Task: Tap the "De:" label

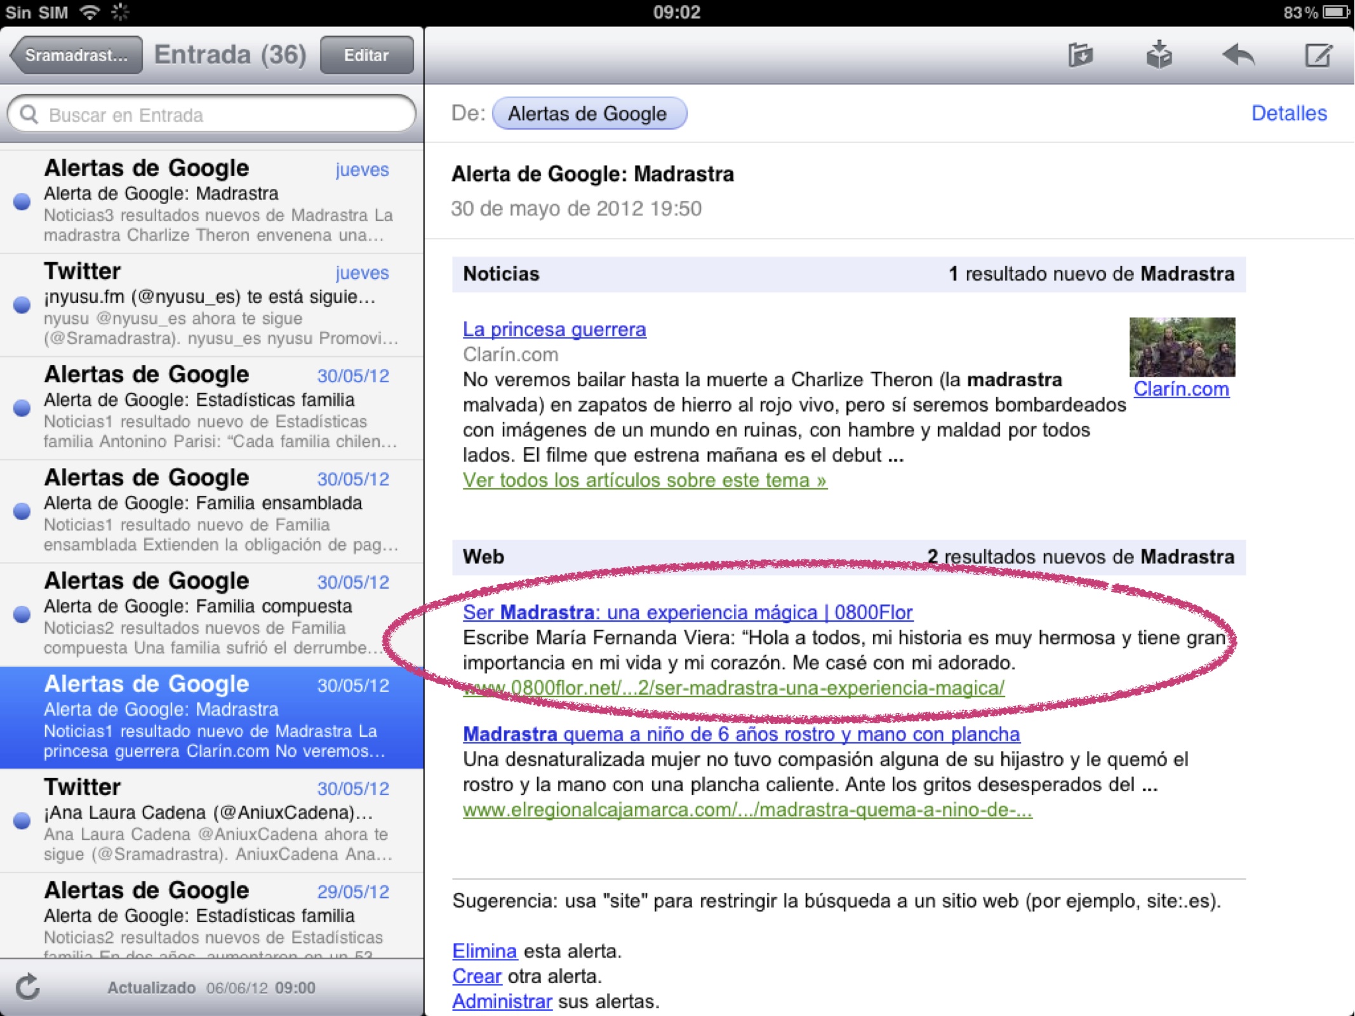Action: point(468,113)
